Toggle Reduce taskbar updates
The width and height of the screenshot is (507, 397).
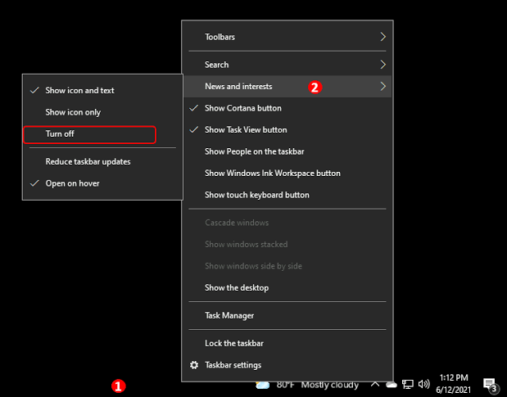point(102,161)
